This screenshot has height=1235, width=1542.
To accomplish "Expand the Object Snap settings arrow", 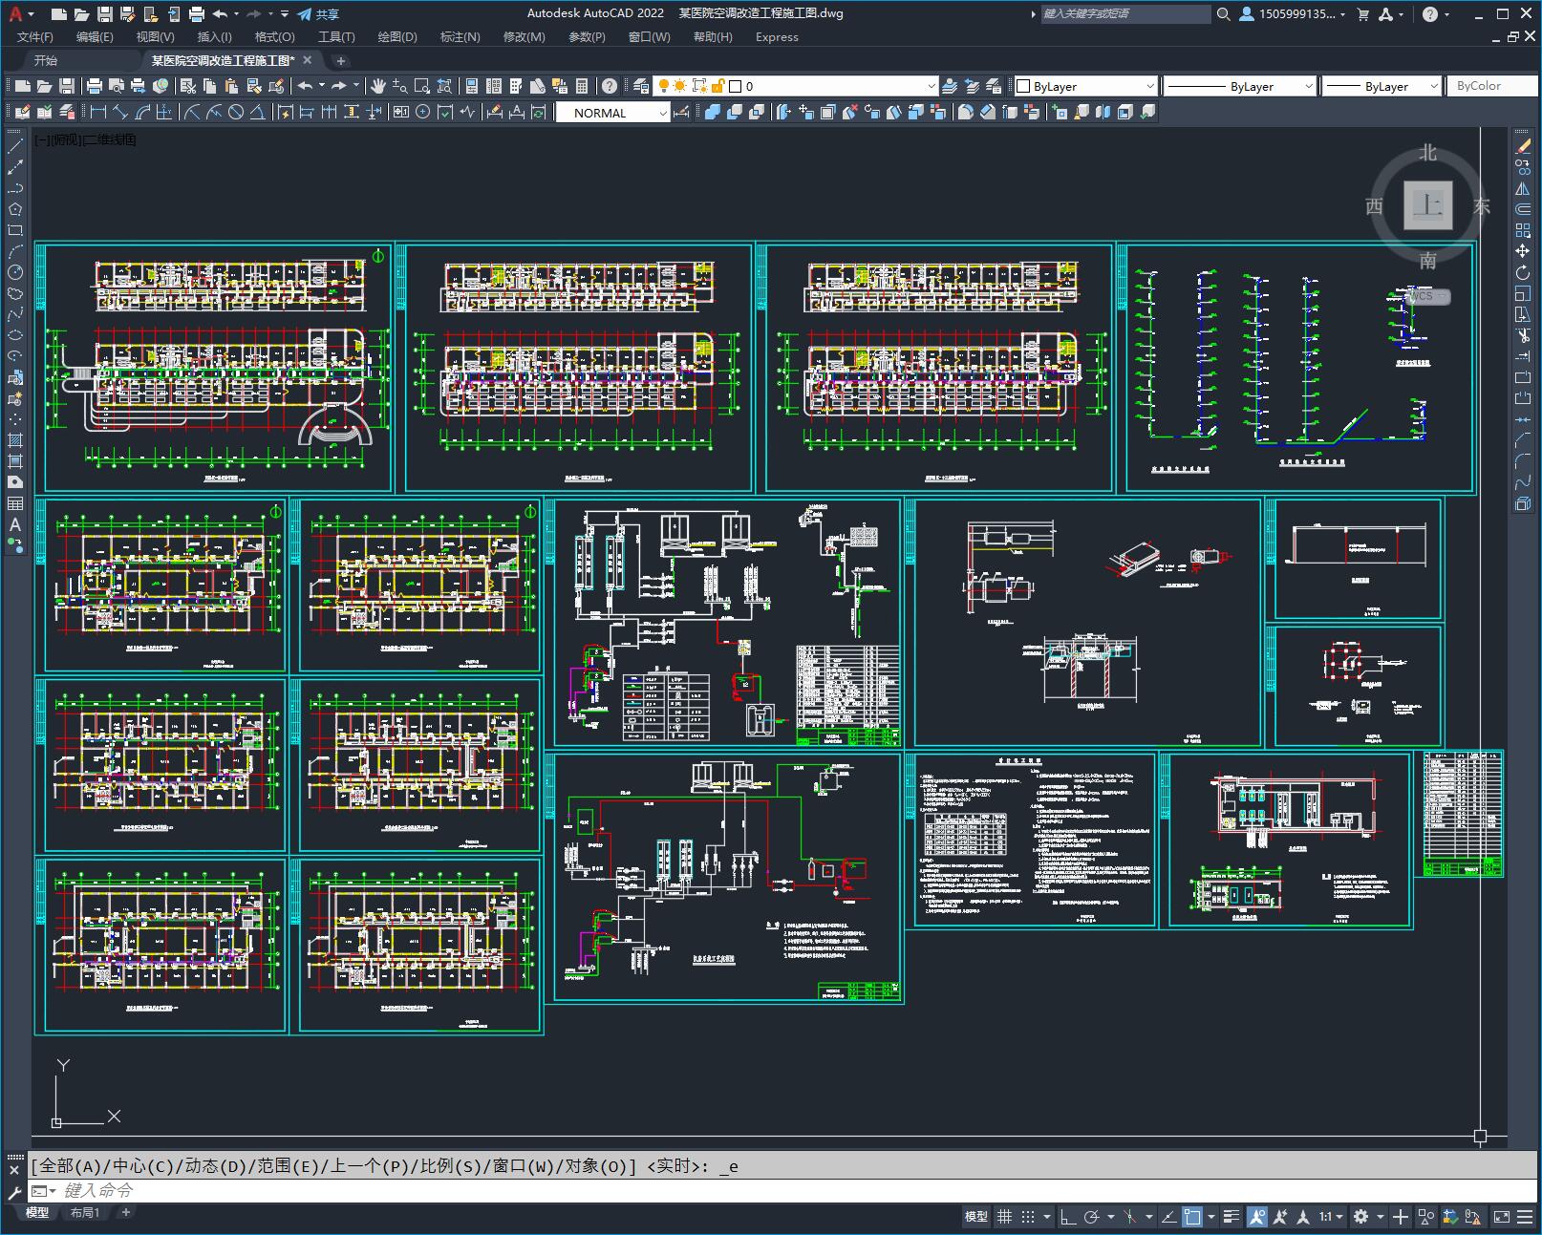I will 1211,1217.
